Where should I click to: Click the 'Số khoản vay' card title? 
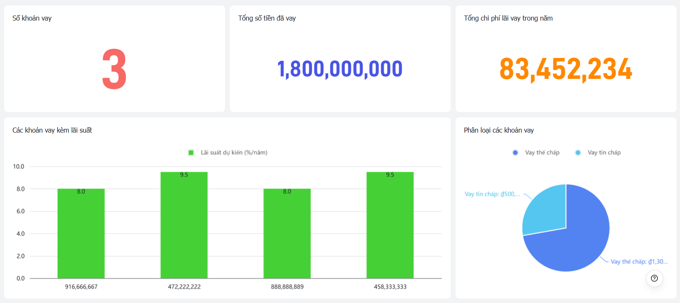[x=32, y=18]
